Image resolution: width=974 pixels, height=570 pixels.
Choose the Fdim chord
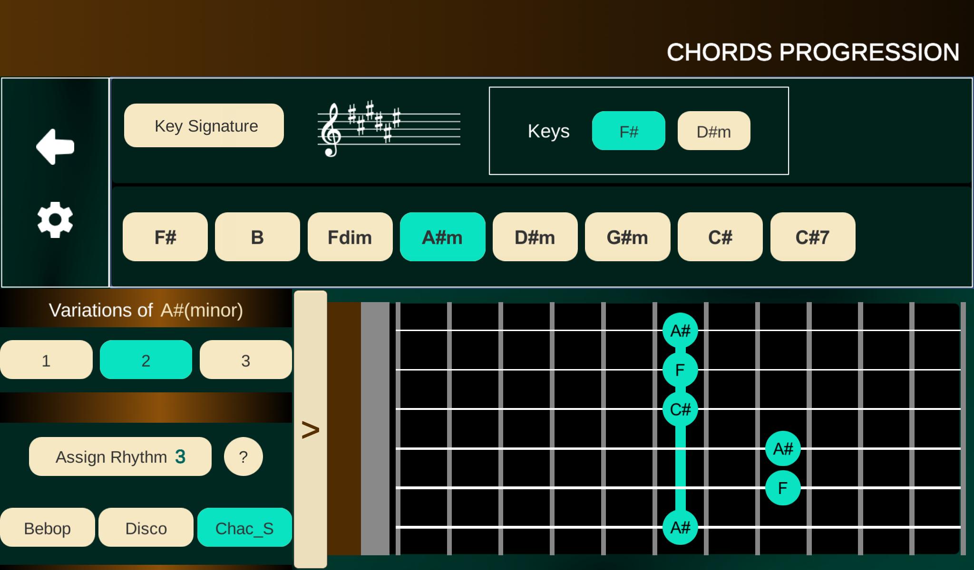click(x=350, y=237)
